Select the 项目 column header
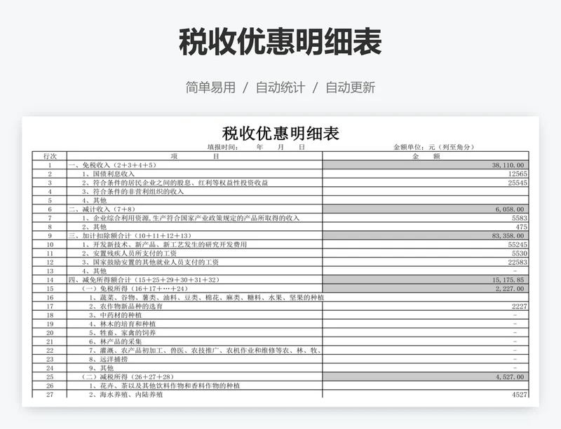This screenshot has height=429, width=561. tap(195, 156)
